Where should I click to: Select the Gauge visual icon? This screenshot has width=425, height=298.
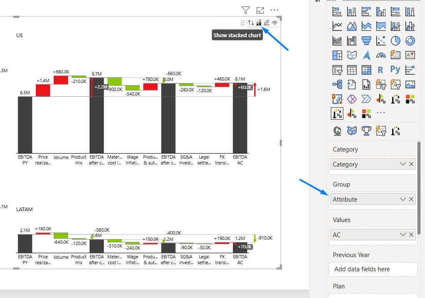381,56
